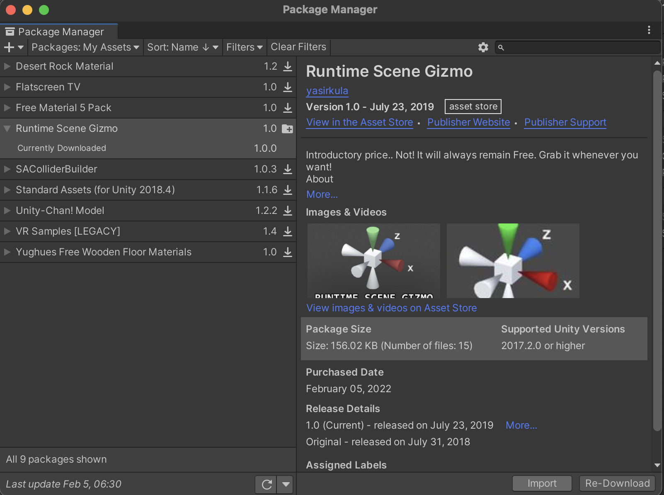This screenshot has width=664, height=495.
Task: Download the Flatscreen TV package
Action: [288, 87]
